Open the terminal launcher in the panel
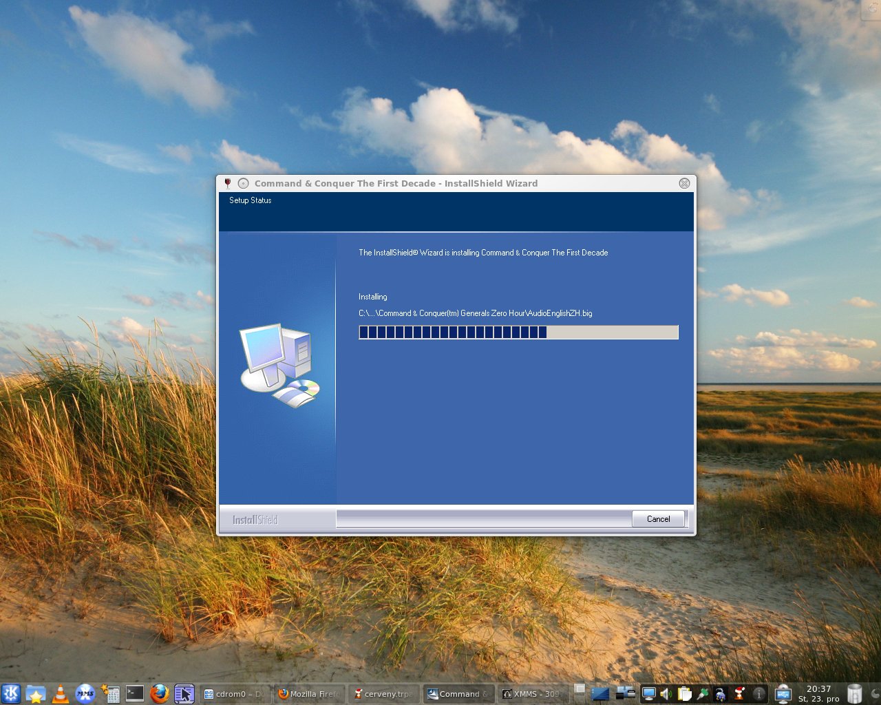This screenshot has width=881, height=705. pyautogui.click(x=135, y=694)
